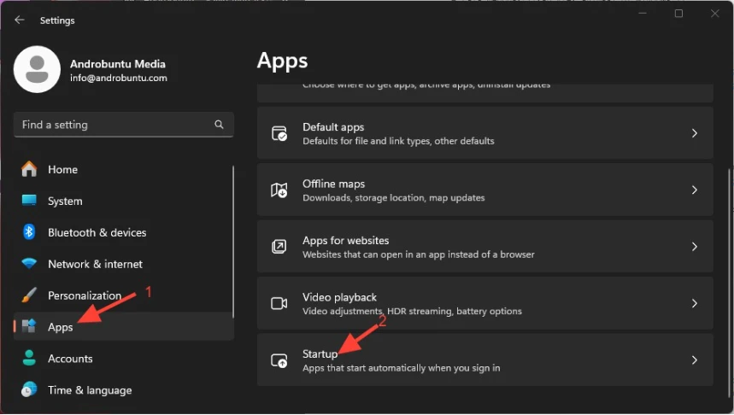Screen dimensions: 734x415
Task: Click 'Apps that start automatically when you sign in'
Action: tap(401, 368)
